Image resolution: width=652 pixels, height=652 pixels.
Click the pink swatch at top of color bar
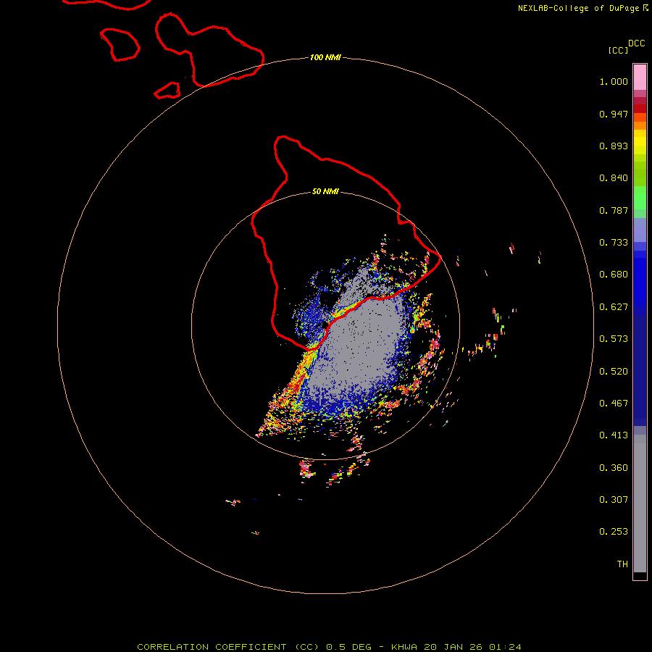coord(640,78)
